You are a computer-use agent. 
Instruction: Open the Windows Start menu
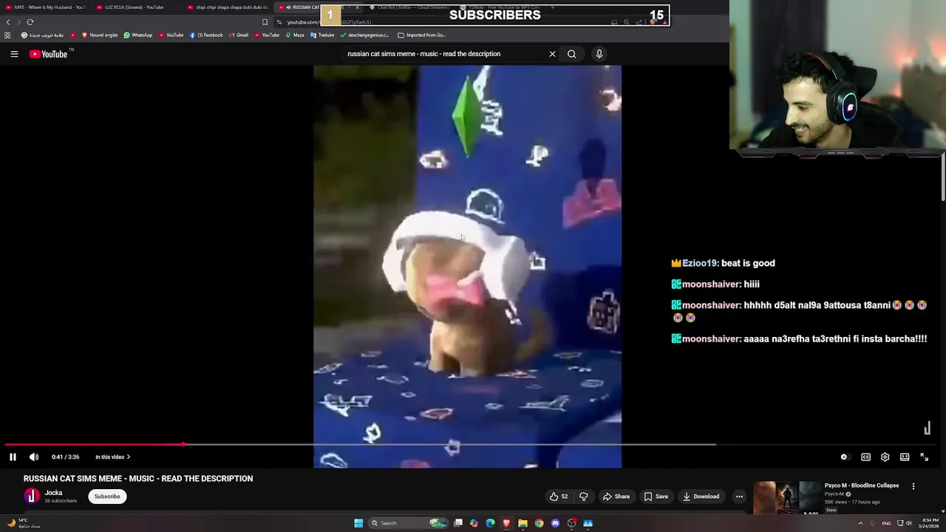pyautogui.click(x=358, y=523)
